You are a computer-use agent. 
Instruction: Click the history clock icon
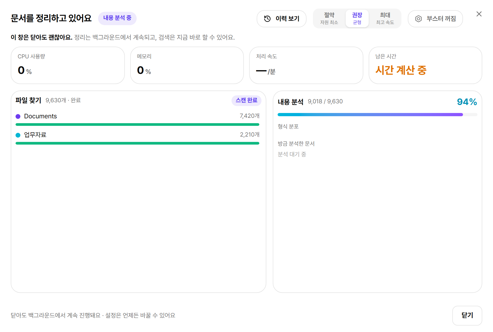pyautogui.click(x=267, y=19)
